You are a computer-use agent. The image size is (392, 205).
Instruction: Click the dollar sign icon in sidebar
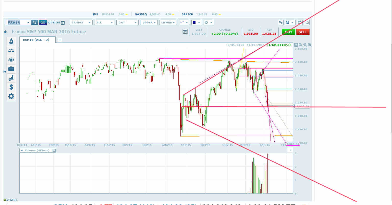point(11,87)
